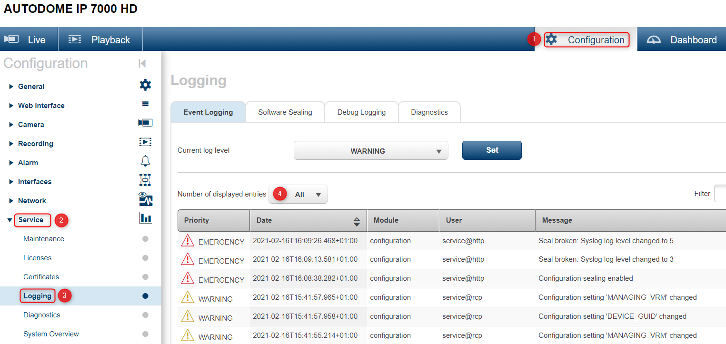
Task: Open the Current log level dropdown
Action: (371, 151)
